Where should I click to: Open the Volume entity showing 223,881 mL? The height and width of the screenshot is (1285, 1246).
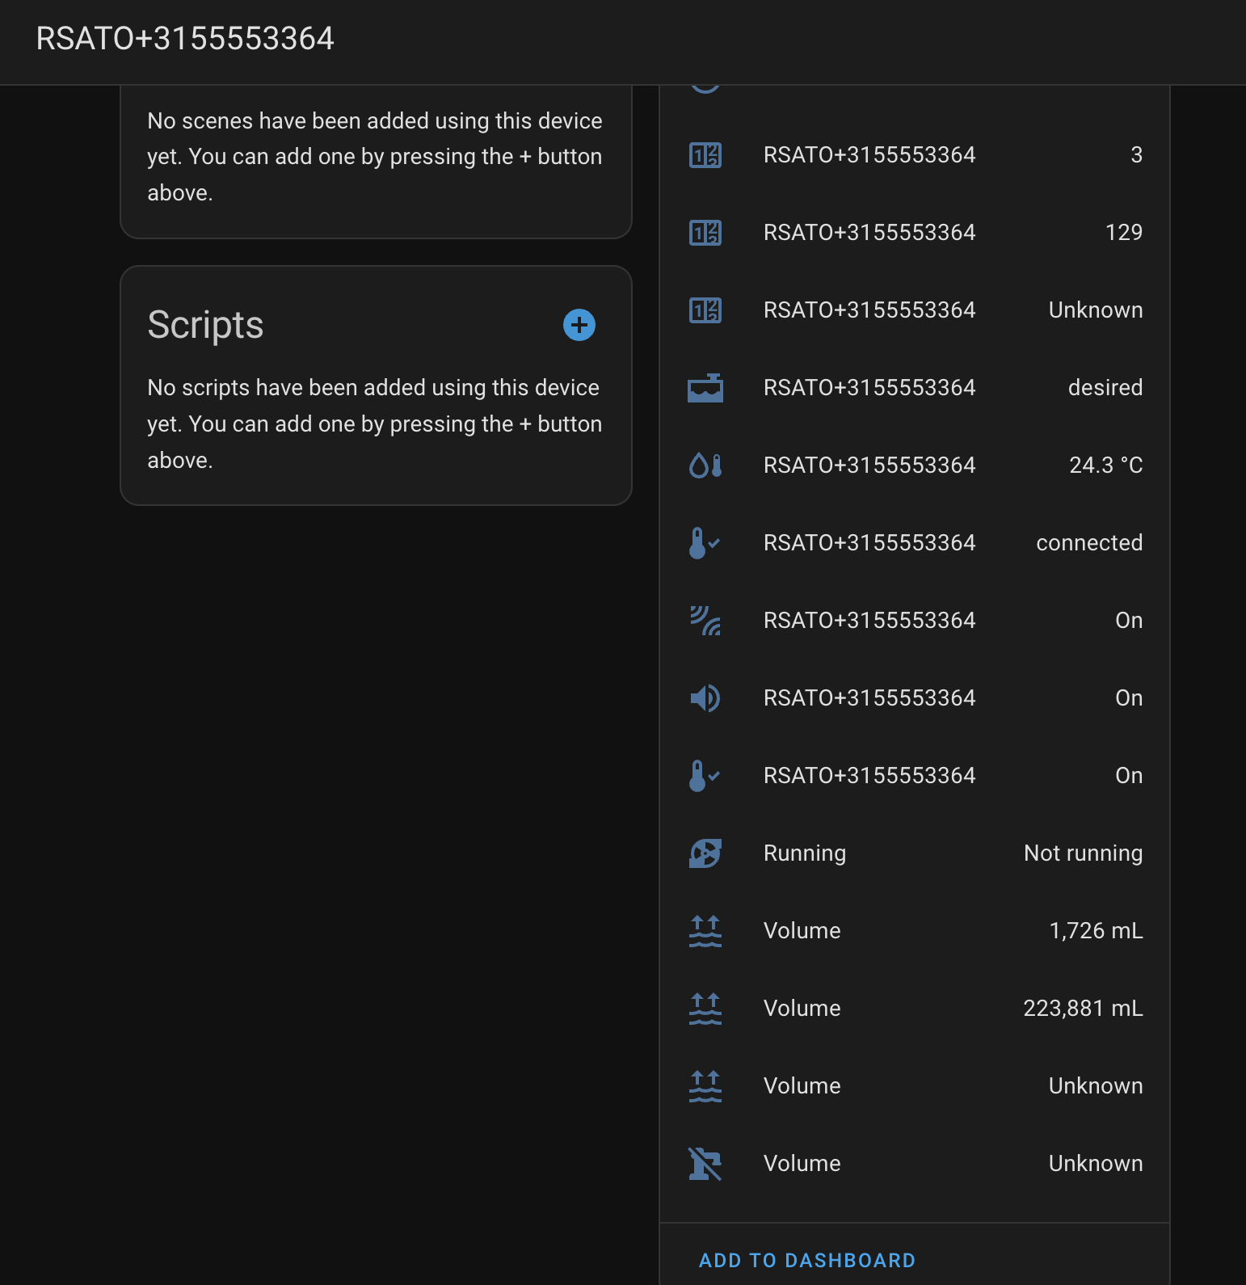(802, 1009)
